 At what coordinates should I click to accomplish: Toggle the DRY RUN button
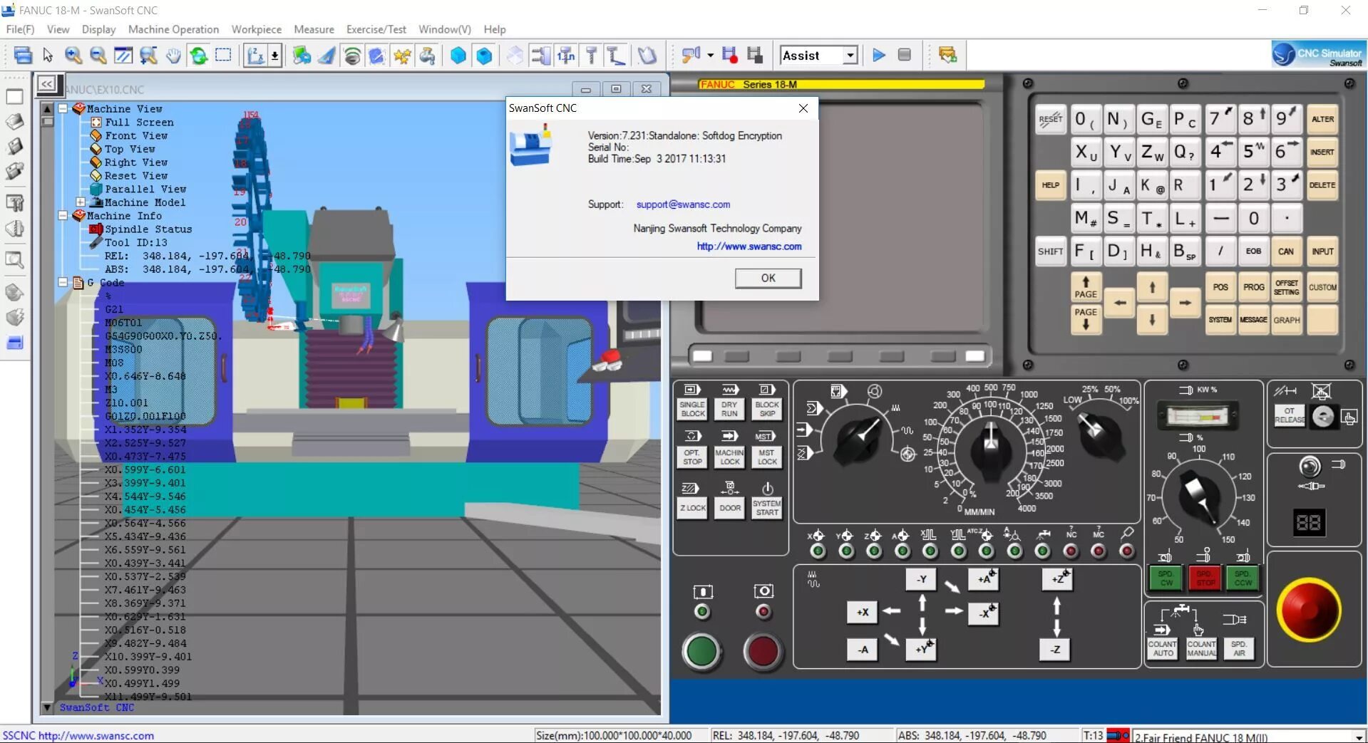(x=729, y=409)
